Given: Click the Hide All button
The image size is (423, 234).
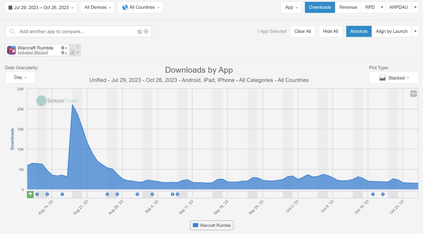Looking at the screenshot, I should pyautogui.click(x=330, y=31).
